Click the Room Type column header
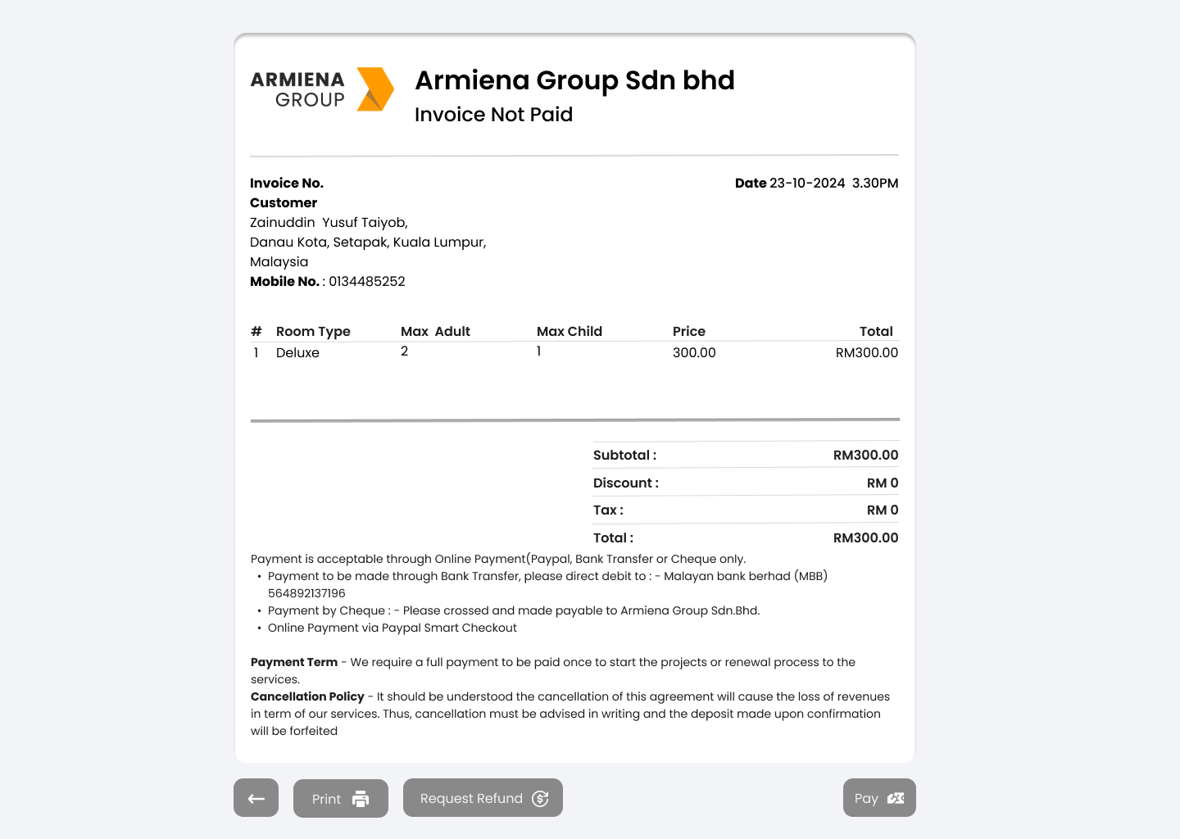 (313, 332)
